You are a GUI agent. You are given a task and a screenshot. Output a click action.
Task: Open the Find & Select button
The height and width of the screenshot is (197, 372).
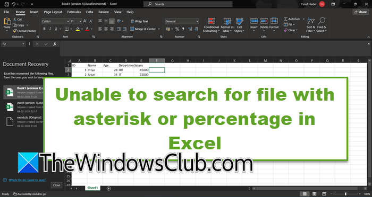(x=322, y=25)
